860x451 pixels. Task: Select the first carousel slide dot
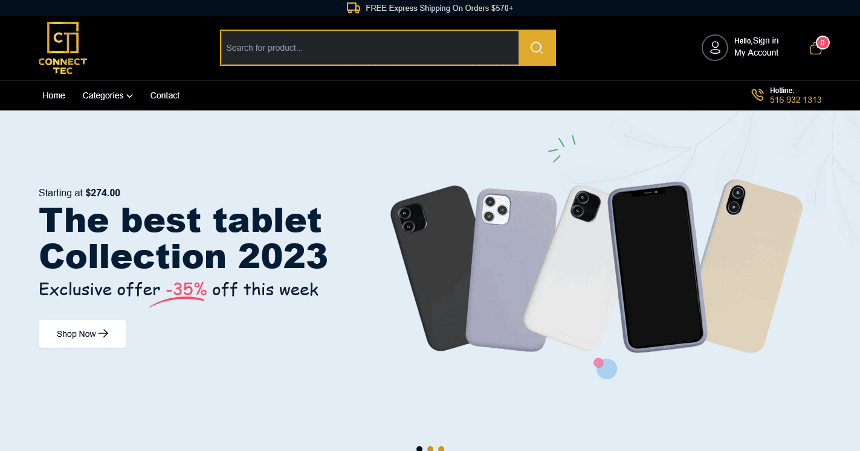point(419,449)
